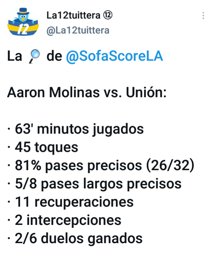This screenshot has height=253, width=215.
Task: Tap the La12tuittera display name
Action: pyautogui.click(x=74, y=16)
